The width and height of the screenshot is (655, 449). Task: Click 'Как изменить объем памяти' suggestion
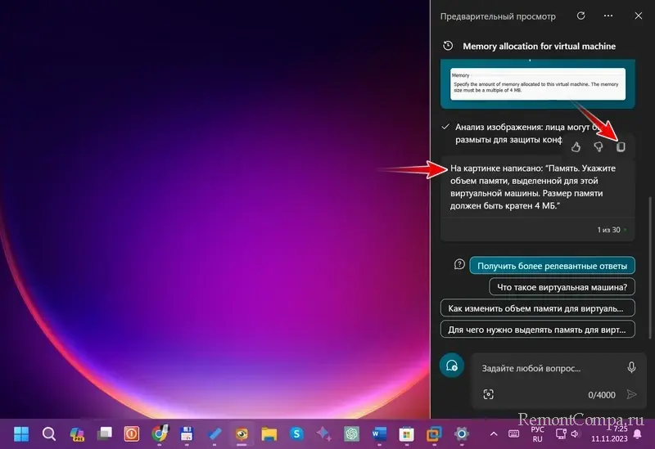coord(537,308)
